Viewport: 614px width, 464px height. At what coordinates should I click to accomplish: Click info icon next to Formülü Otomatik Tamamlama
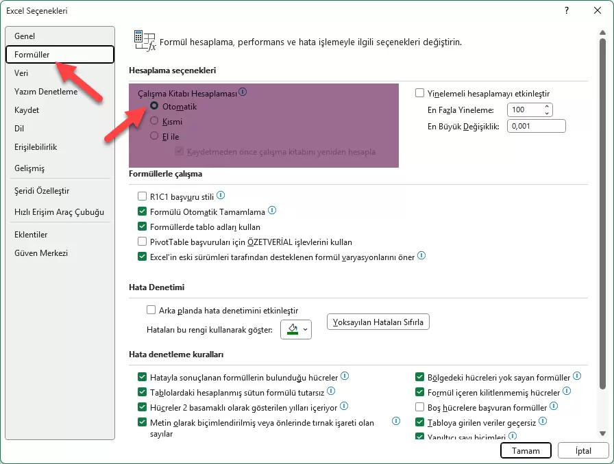pyautogui.click(x=272, y=211)
